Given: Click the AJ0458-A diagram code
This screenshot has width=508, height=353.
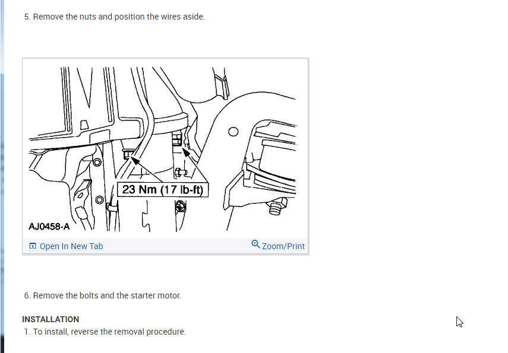Looking at the screenshot, I should tap(49, 227).
